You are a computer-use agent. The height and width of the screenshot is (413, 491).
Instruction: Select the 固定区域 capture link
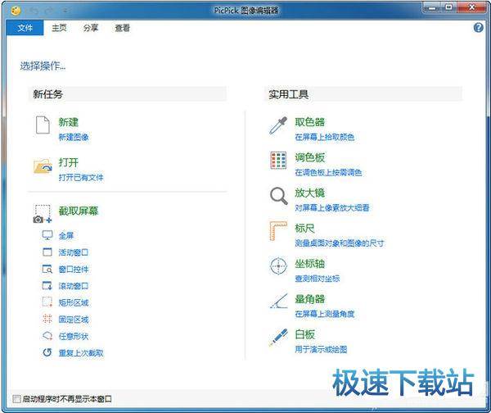coord(74,320)
